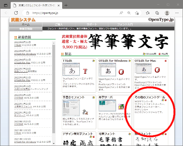Open the Collections icon
183x146 pixels.
point(157,13)
